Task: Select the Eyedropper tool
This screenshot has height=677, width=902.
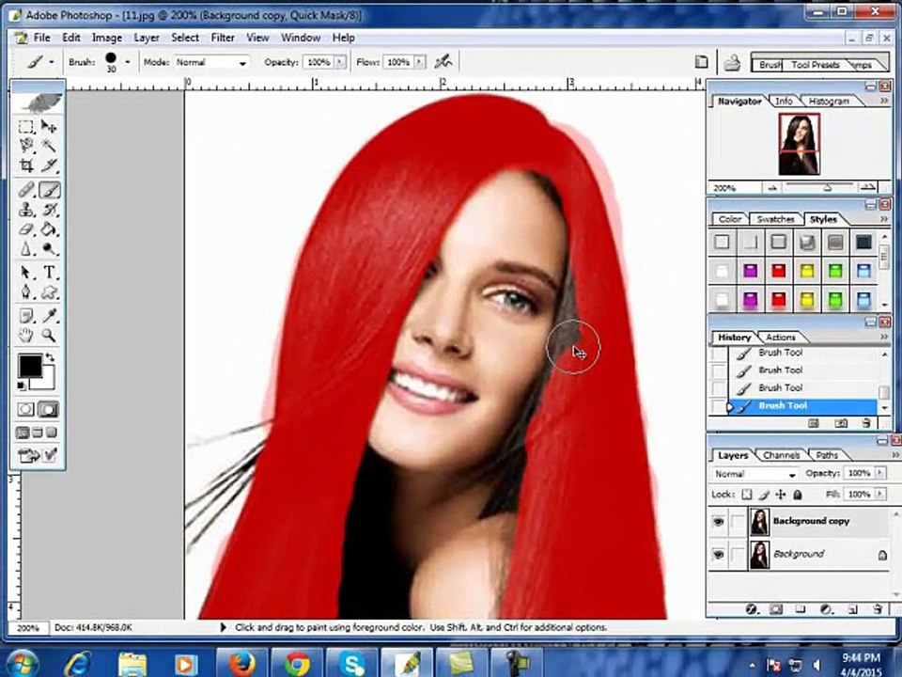Action: 50,315
